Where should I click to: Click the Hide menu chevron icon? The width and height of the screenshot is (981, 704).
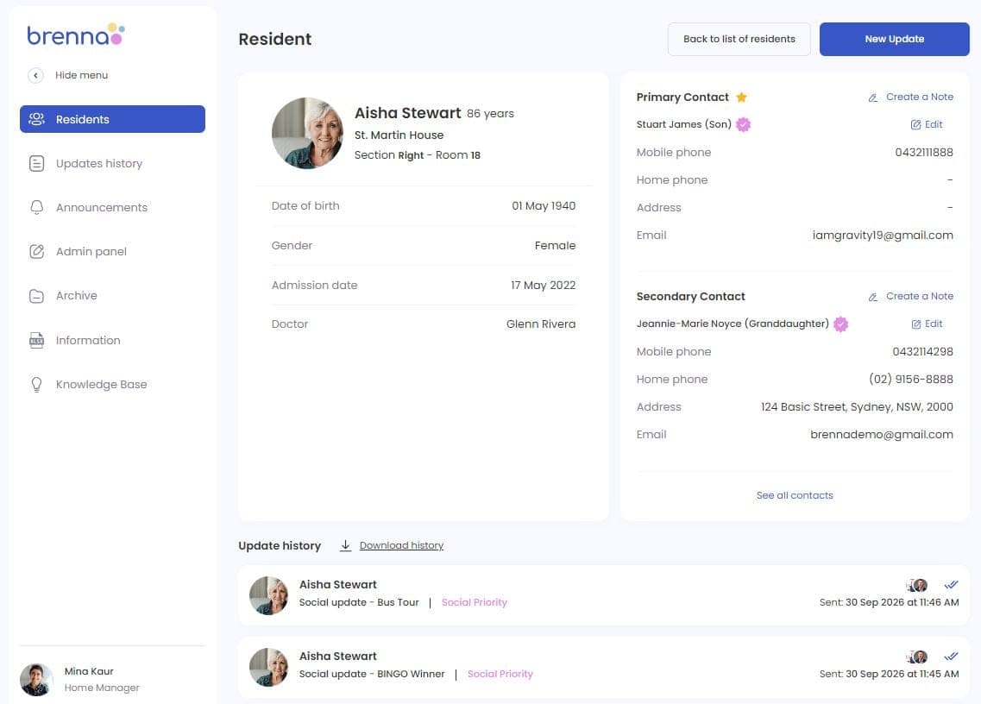click(35, 75)
